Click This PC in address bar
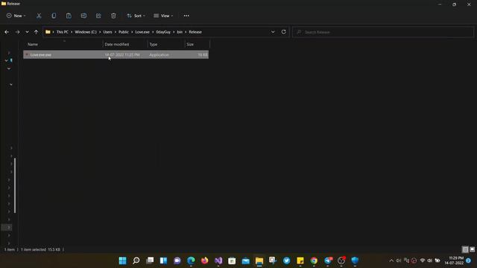 [x=62, y=32]
